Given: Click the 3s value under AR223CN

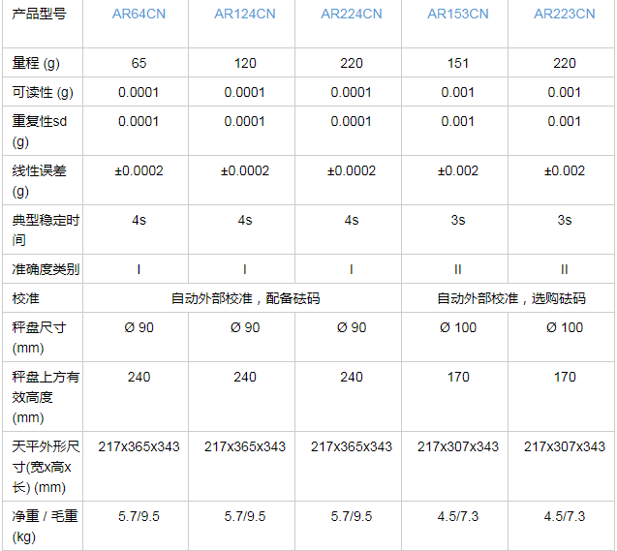Looking at the screenshot, I should point(565,220).
